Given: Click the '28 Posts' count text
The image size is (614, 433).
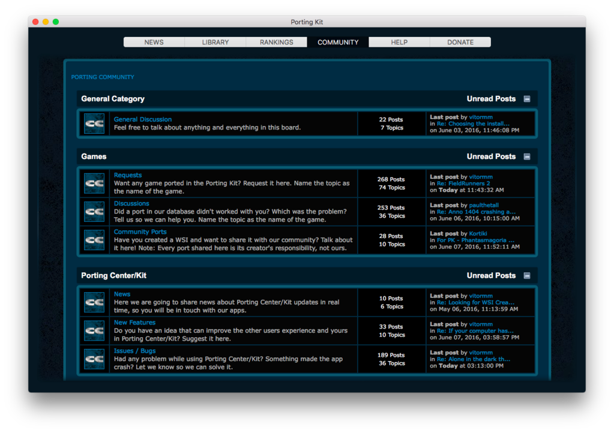Looking at the screenshot, I should tap(391, 236).
